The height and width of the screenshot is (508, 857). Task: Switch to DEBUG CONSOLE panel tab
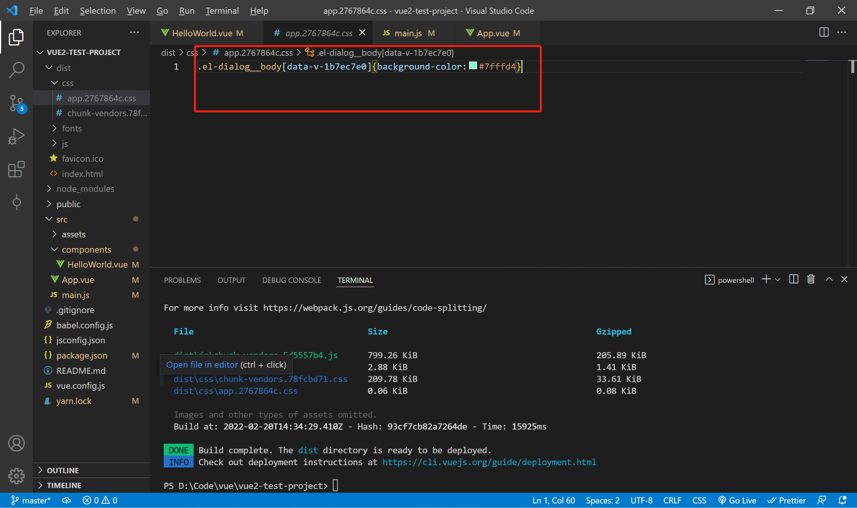(x=292, y=280)
